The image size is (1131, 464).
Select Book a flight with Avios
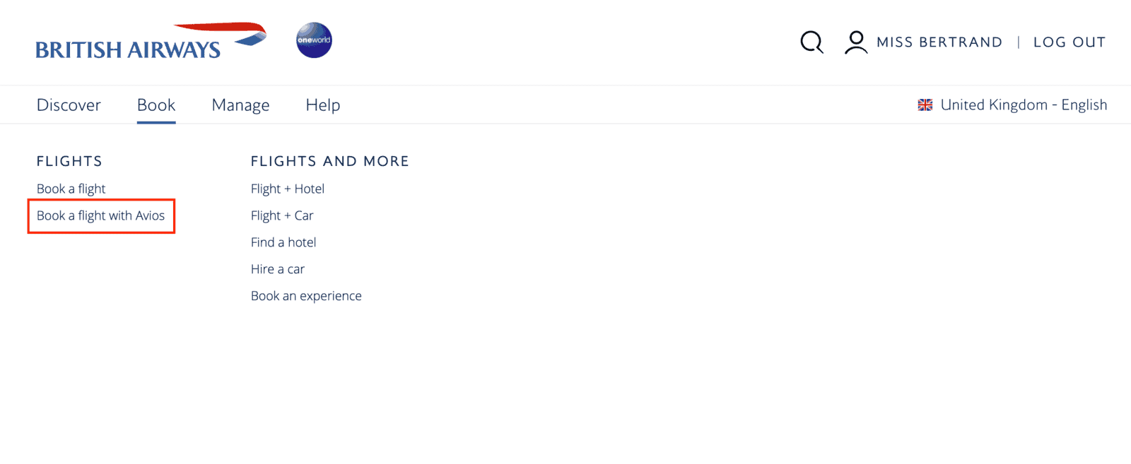point(101,215)
